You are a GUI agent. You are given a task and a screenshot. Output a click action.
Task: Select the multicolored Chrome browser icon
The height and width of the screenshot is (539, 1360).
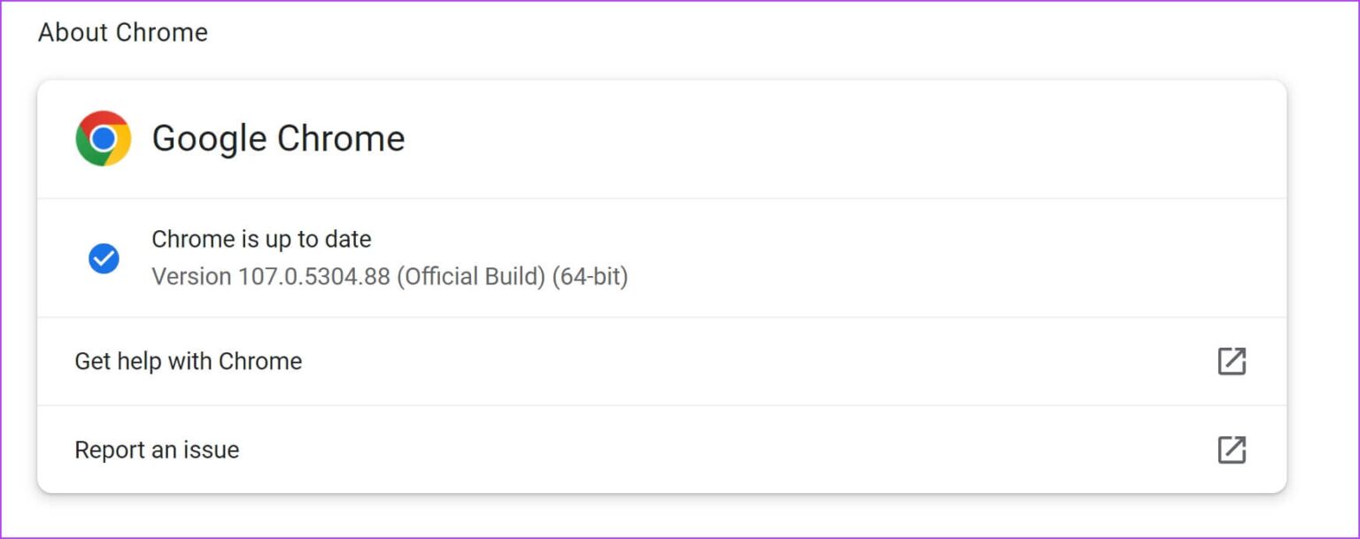103,138
